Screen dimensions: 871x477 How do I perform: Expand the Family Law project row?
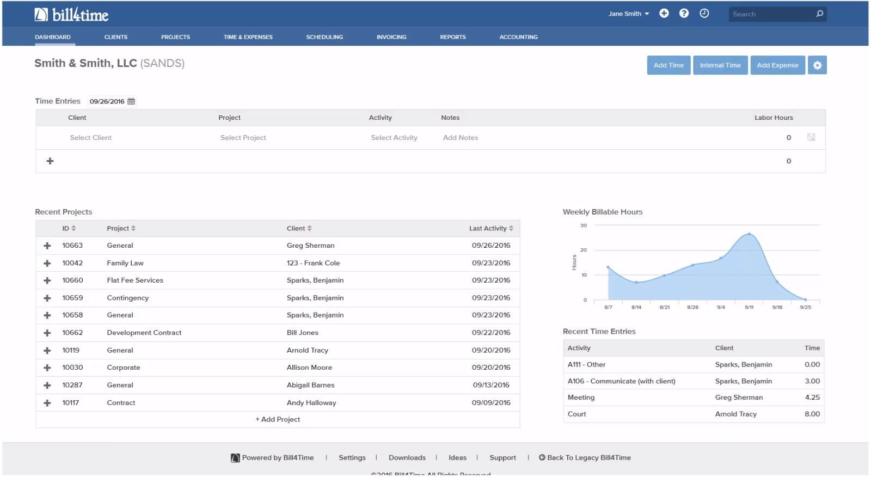[x=47, y=263]
